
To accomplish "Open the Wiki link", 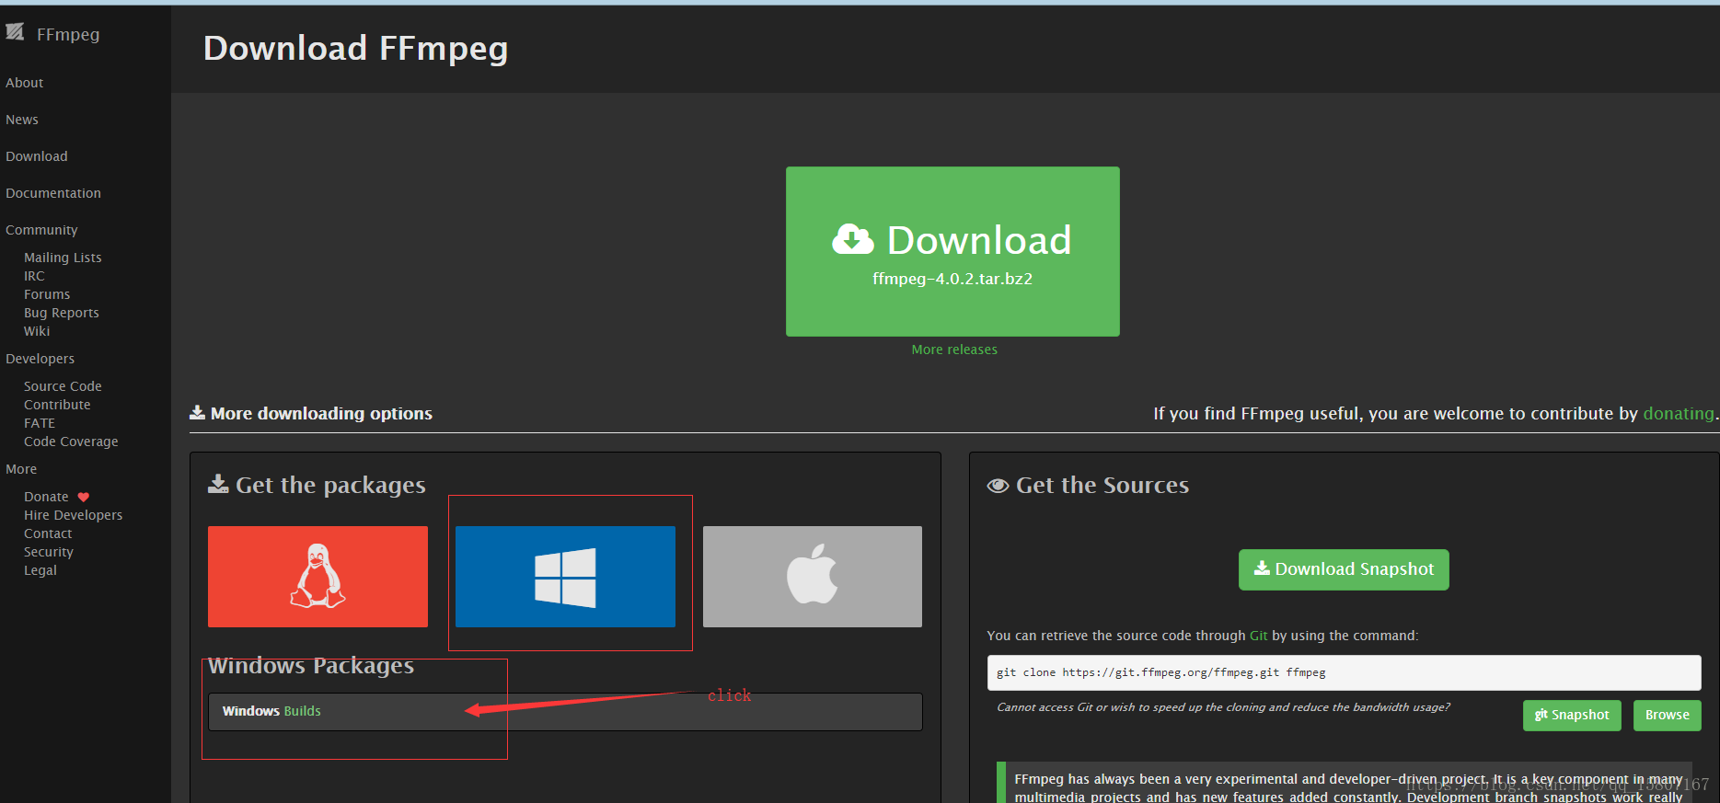I will (x=37, y=331).
